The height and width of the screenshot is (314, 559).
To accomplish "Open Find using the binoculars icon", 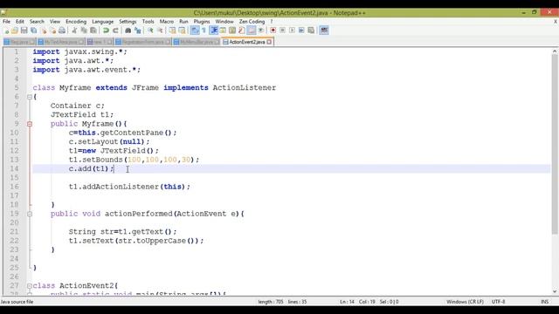I will (x=128, y=31).
